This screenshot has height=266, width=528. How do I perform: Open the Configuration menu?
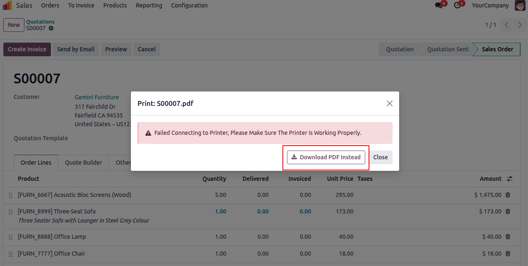click(189, 5)
